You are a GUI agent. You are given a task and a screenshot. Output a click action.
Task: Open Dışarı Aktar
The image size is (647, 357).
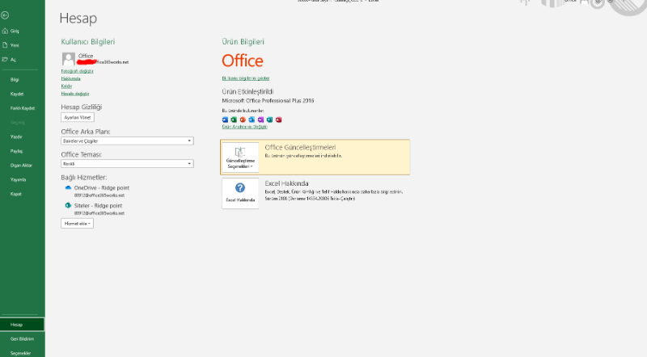coord(21,166)
